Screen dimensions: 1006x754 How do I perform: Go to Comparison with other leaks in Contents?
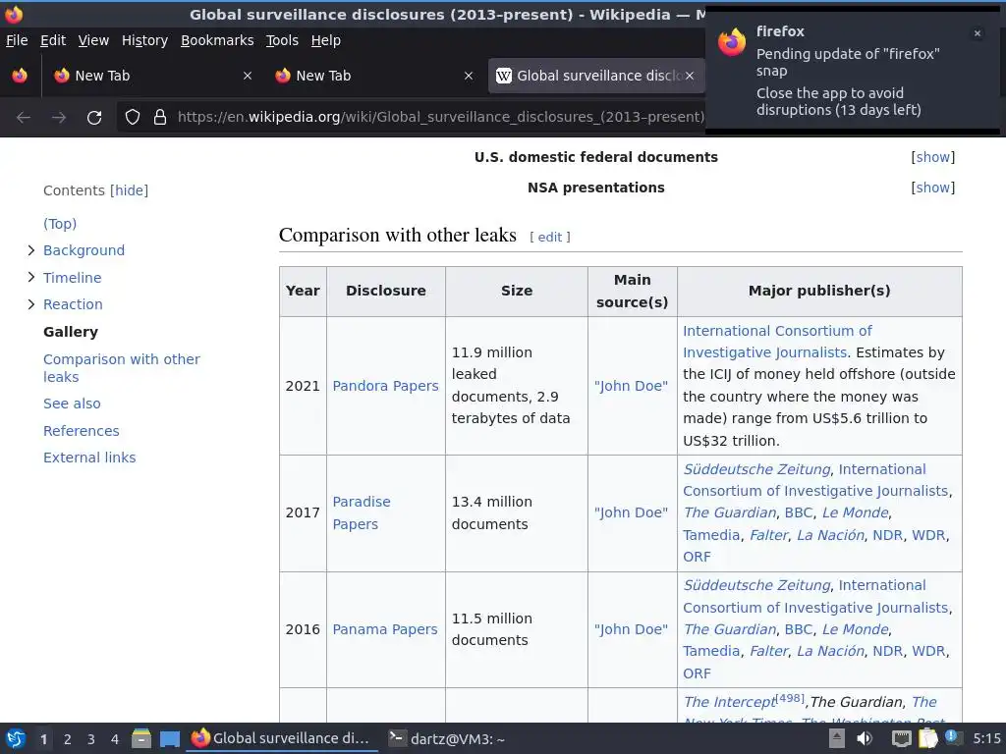(x=122, y=368)
